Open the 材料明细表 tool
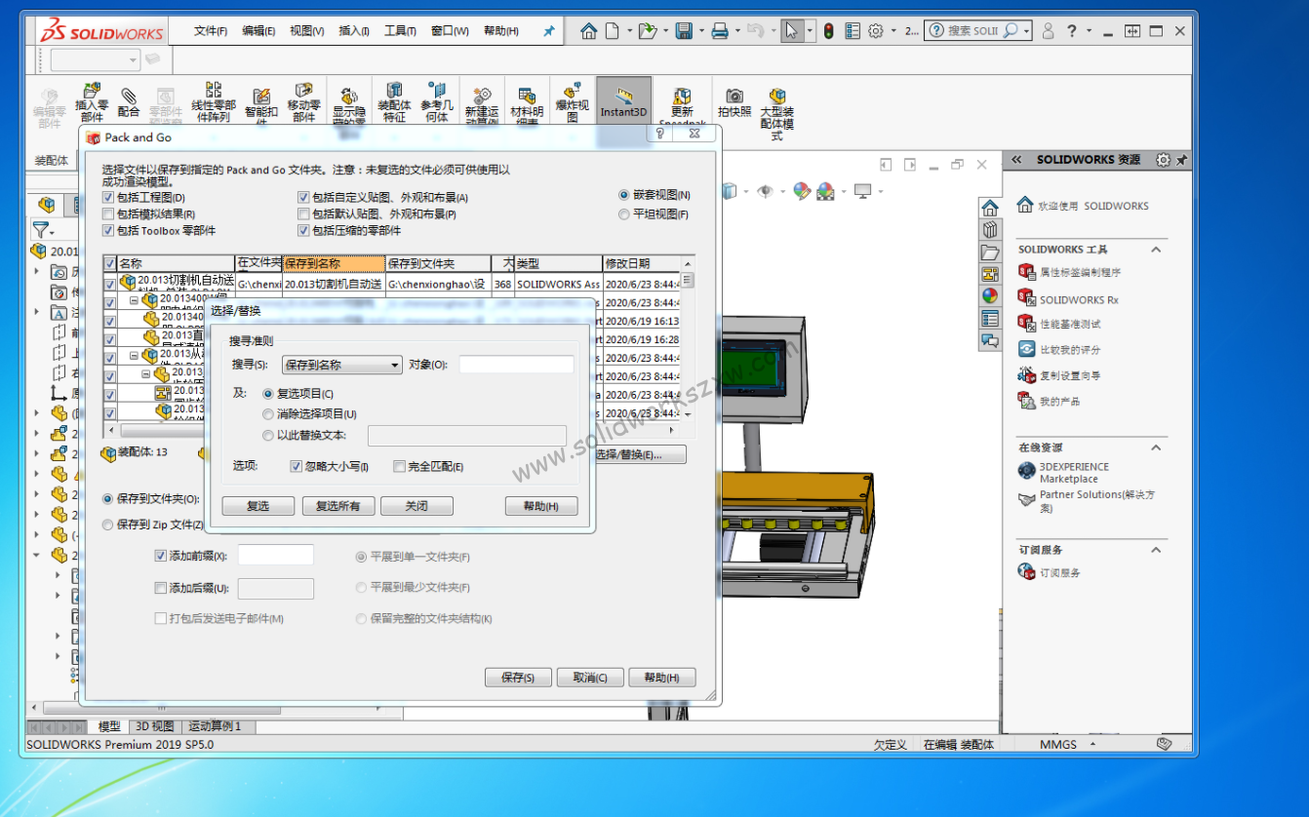The height and width of the screenshot is (817, 1309). [x=527, y=101]
